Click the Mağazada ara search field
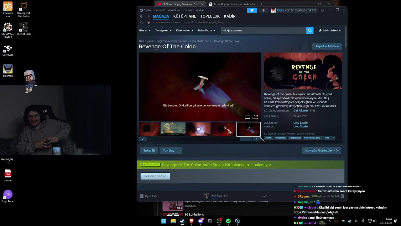Image resolution: width=401 pixels, height=226 pixels. tap(263, 30)
